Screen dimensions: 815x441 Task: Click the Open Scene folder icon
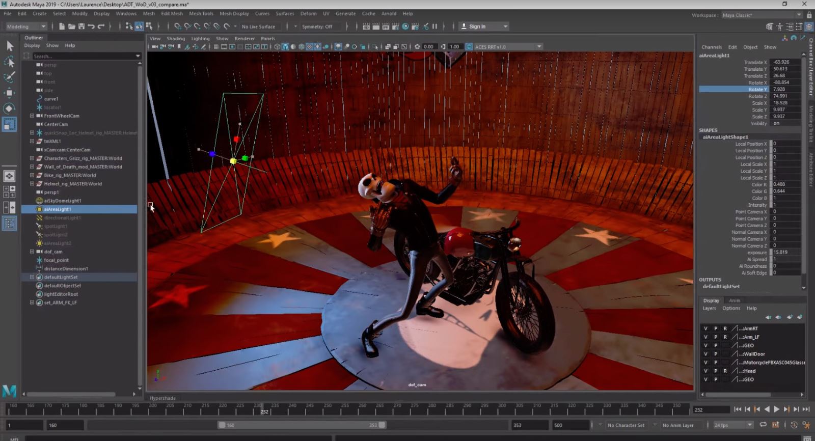point(71,26)
